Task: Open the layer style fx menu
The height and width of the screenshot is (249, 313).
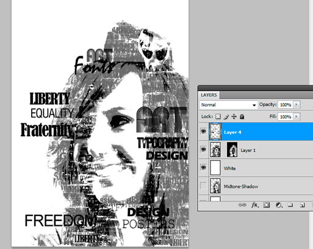Action: click(255, 205)
